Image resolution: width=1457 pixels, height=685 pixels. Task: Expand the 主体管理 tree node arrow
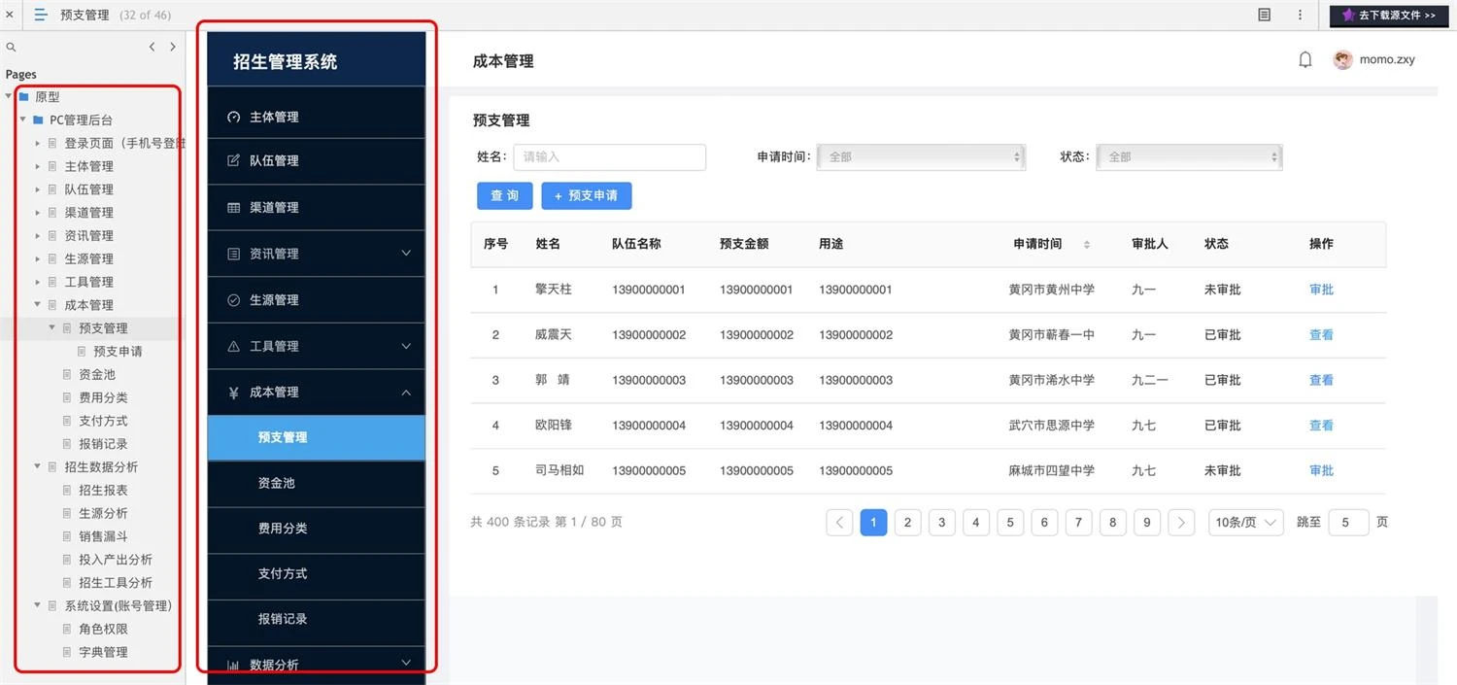click(x=38, y=166)
